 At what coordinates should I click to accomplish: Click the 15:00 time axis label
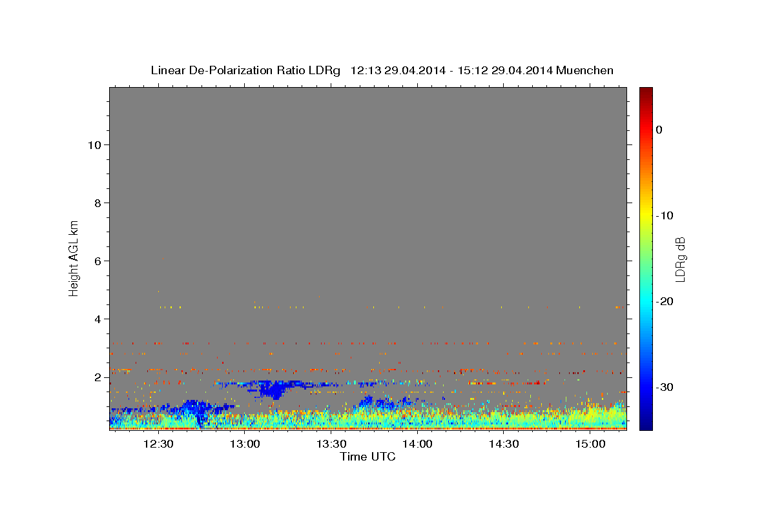590,444
